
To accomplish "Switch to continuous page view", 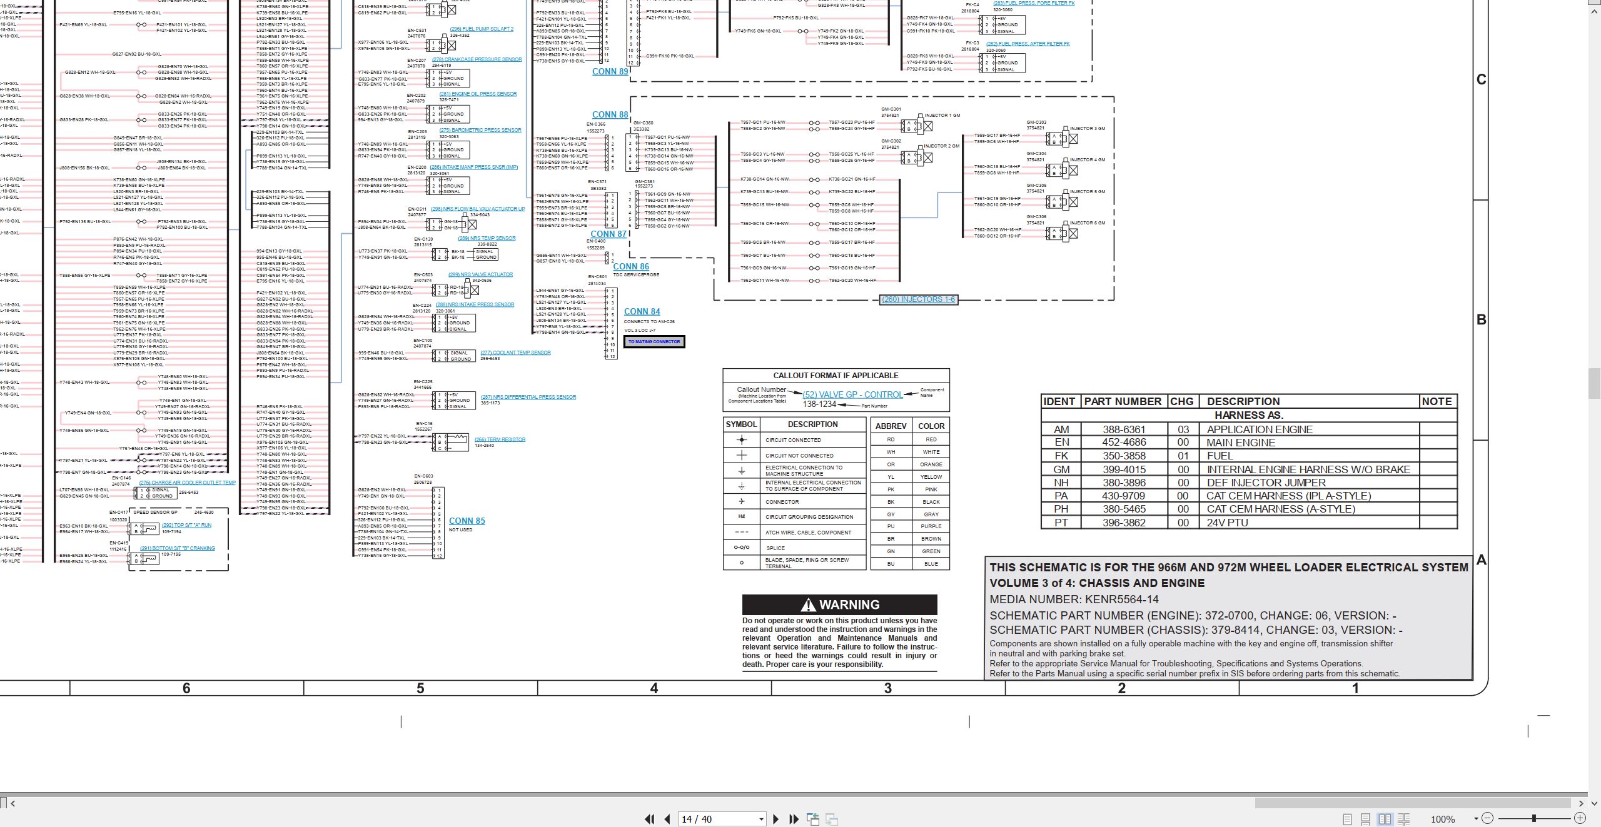I will pos(1366,819).
